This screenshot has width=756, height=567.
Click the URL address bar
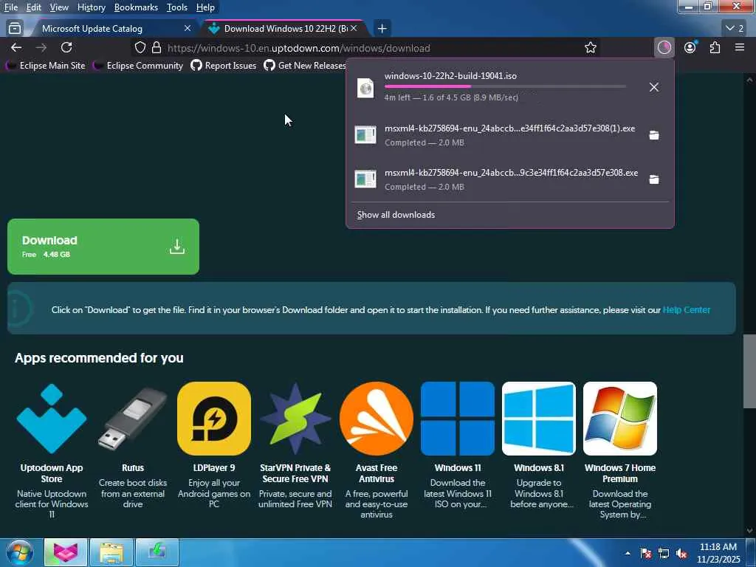pos(366,48)
